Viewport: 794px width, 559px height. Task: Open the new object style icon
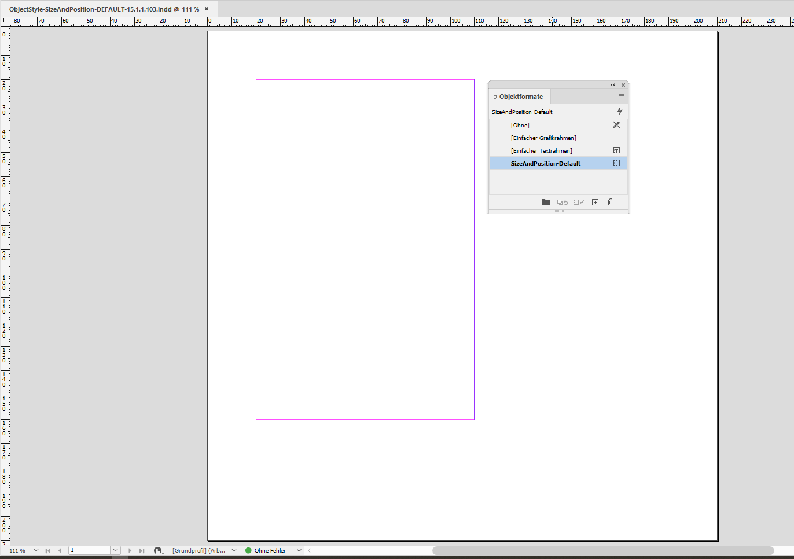(x=595, y=202)
